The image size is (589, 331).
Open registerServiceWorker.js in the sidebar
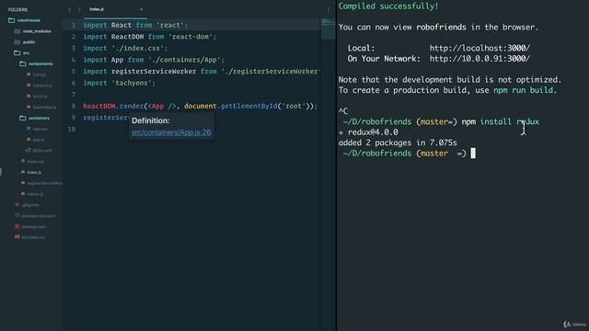(x=41, y=183)
